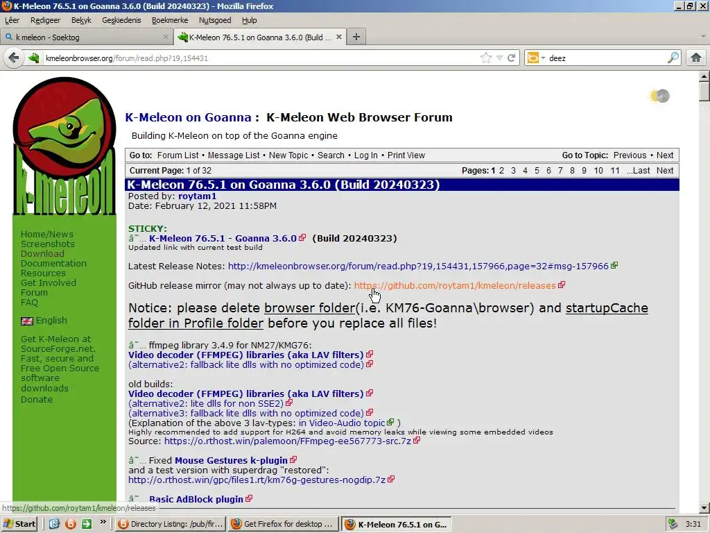Open the Latest Release Notes URL

418,266
